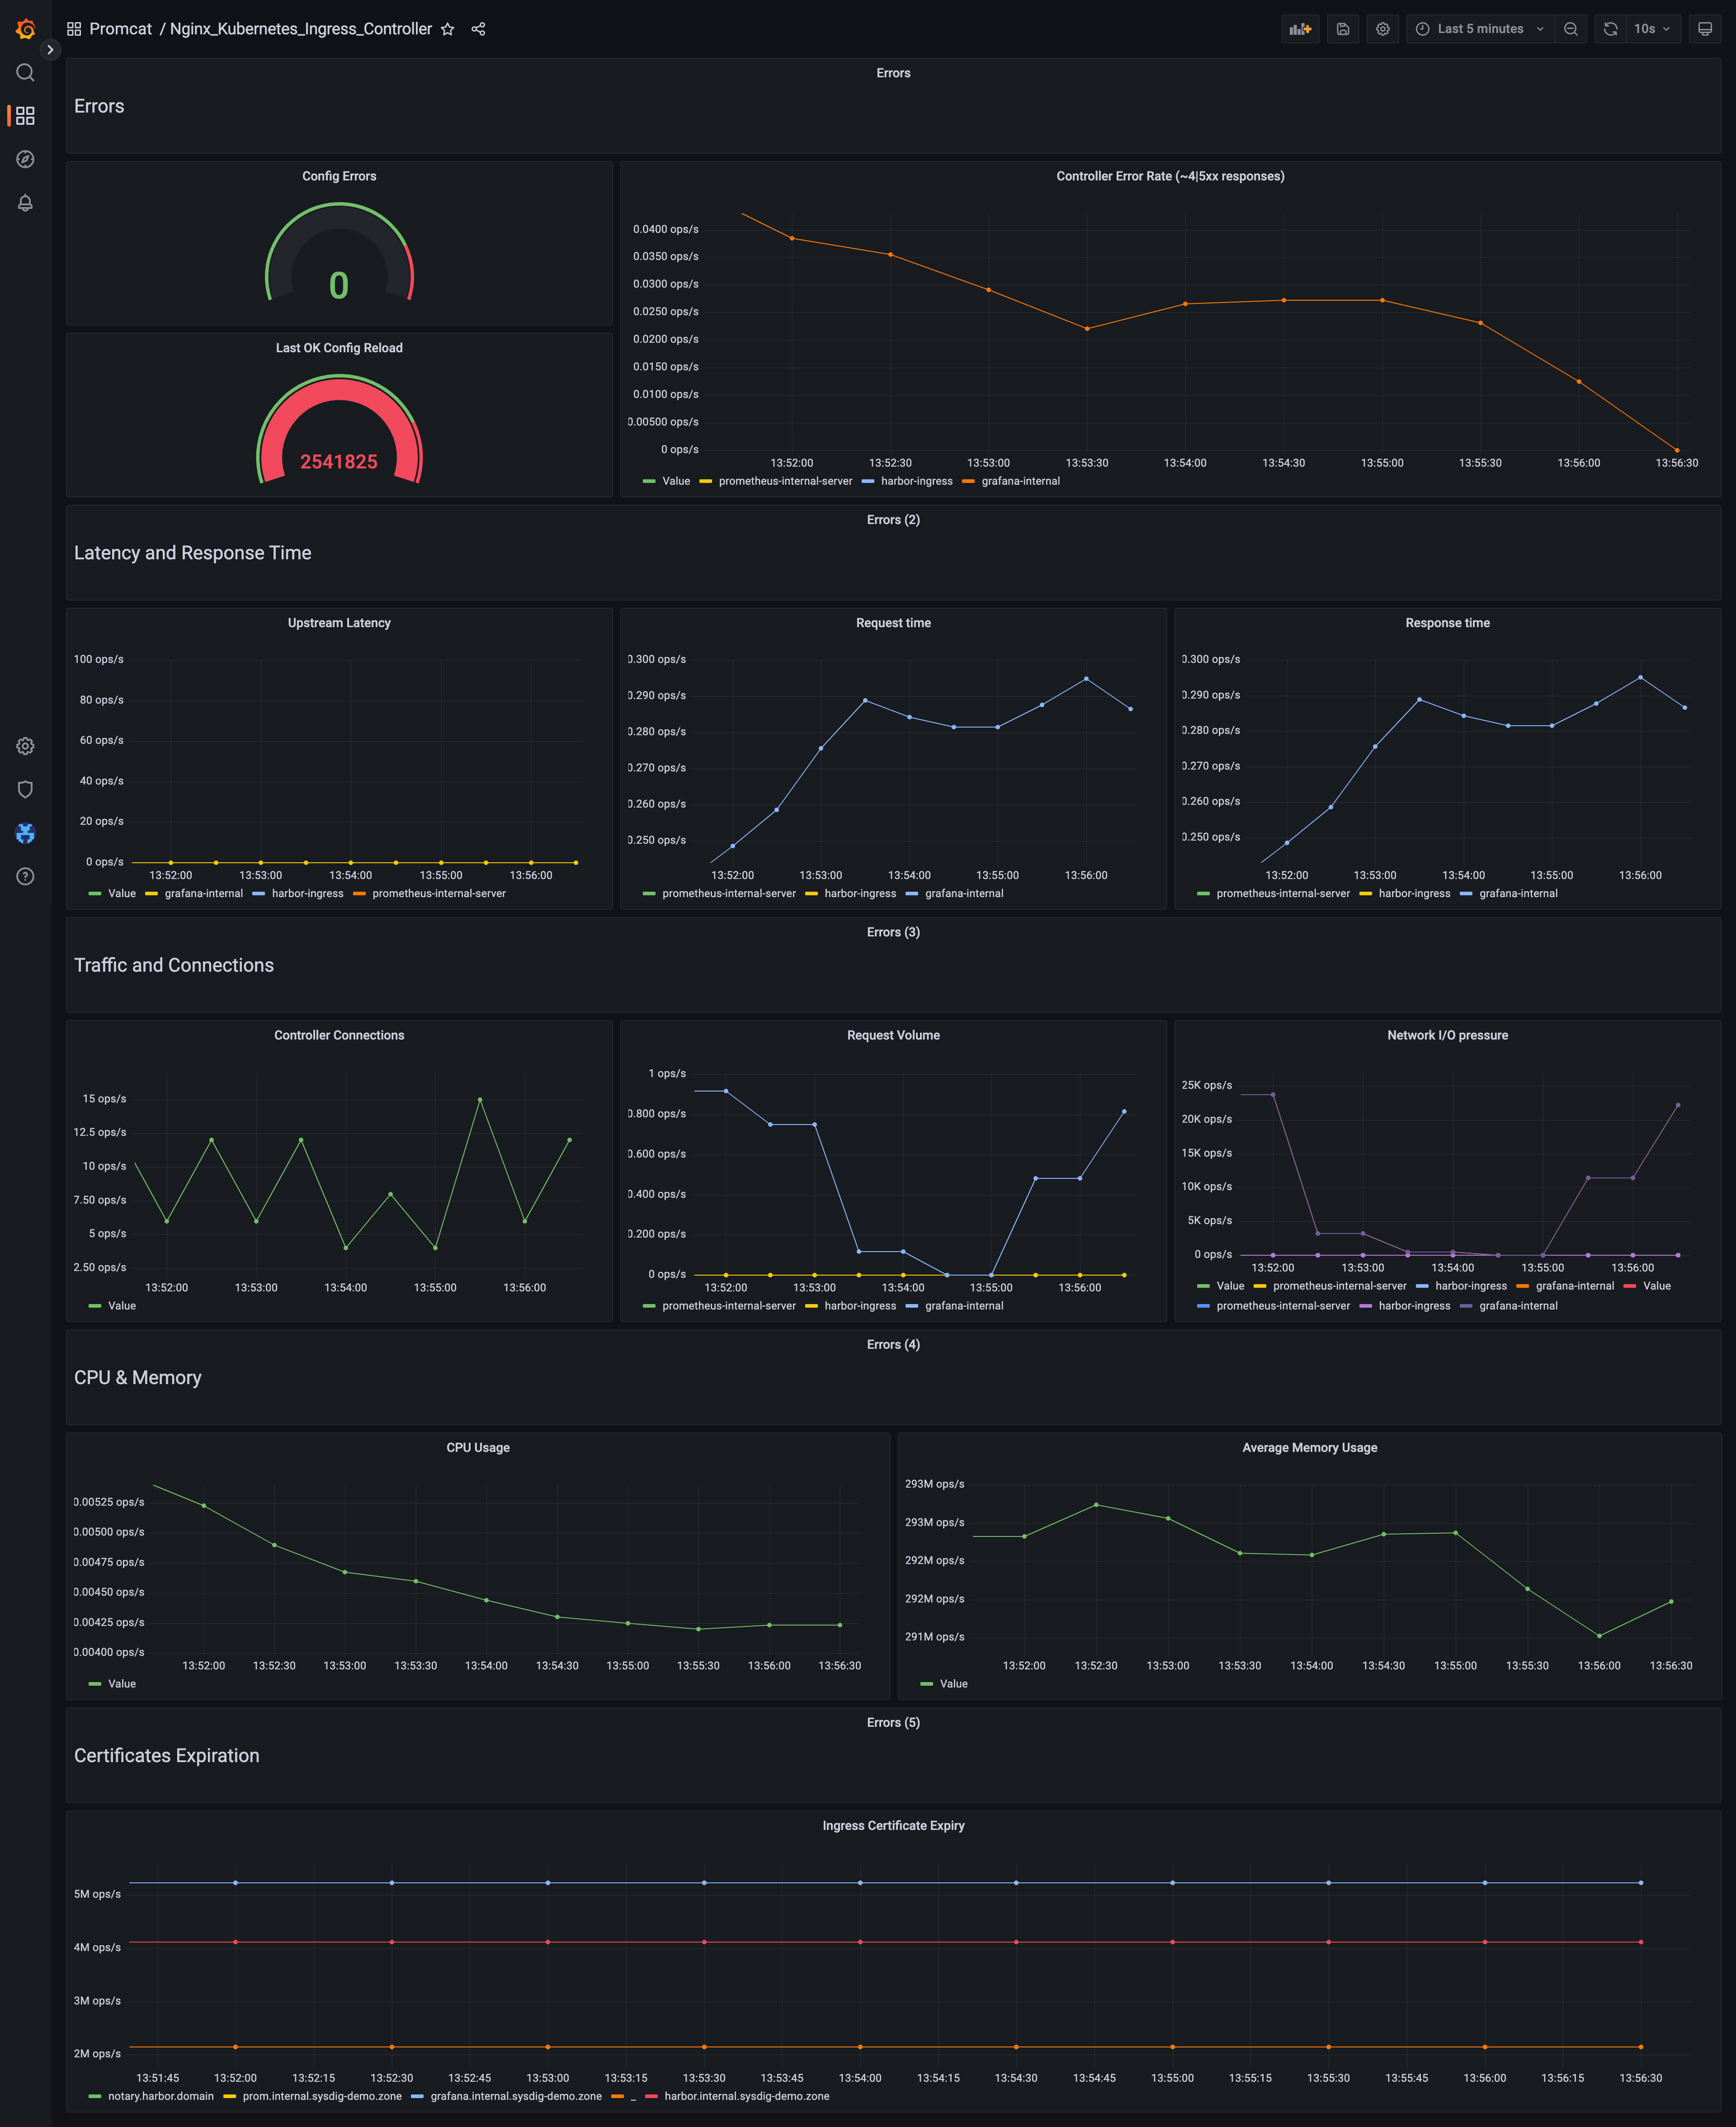Image resolution: width=1736 pixels, height=2127 pixels.
Task: Open the Config Errors panel title menu
Action: [x=339, y=176]
